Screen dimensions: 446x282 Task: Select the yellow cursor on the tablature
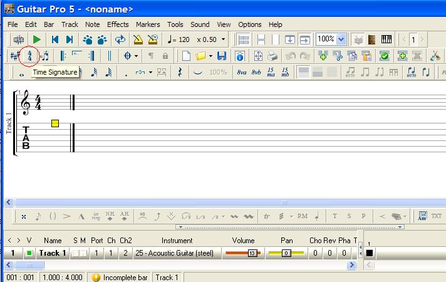[x=55, y=123]
